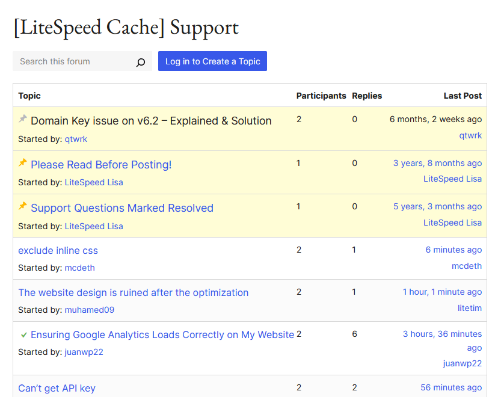Open the 56 minutes ago last post
Screen dimensions: 498x397
tap(451, 387)
